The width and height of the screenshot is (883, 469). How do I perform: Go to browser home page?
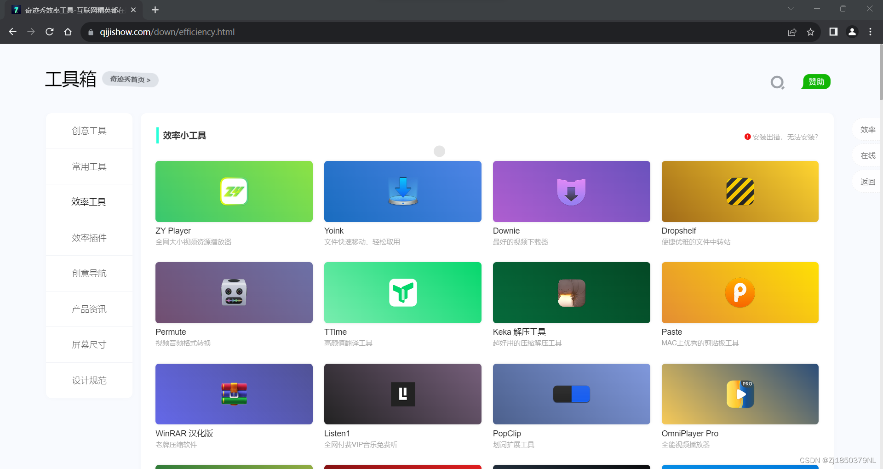coord(68,32)
